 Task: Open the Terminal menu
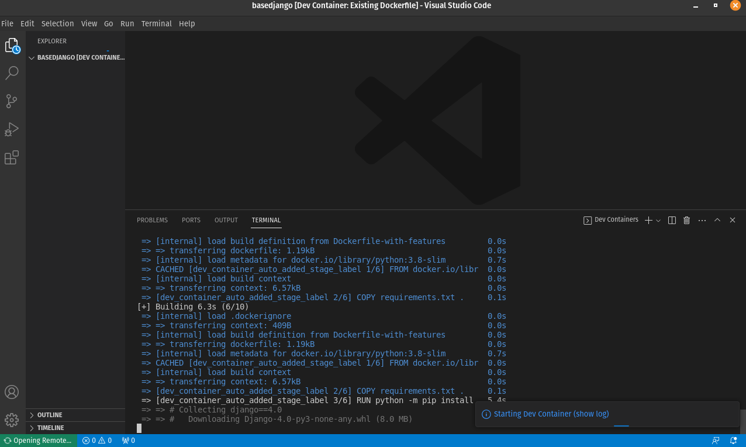coord(156,23)
